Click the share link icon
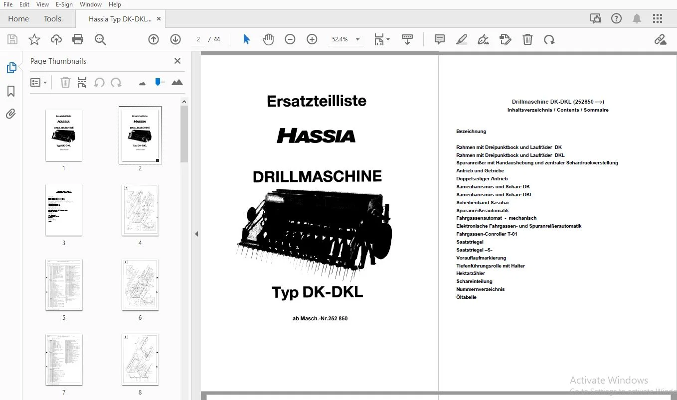 pos(660,39)
